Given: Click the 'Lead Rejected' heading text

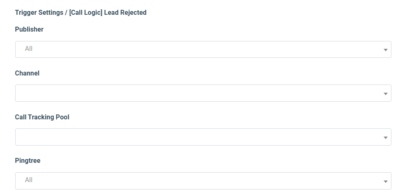Looking at the screenshot, I should [x=125, y=13].
